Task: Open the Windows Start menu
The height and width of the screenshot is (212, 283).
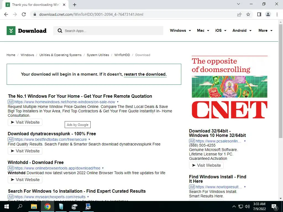Action: tap(6, 206)
